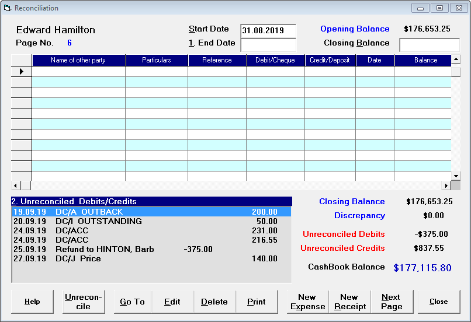Screen dimensions: 471x322
Task: Click the Edit button
Action: 172,302
